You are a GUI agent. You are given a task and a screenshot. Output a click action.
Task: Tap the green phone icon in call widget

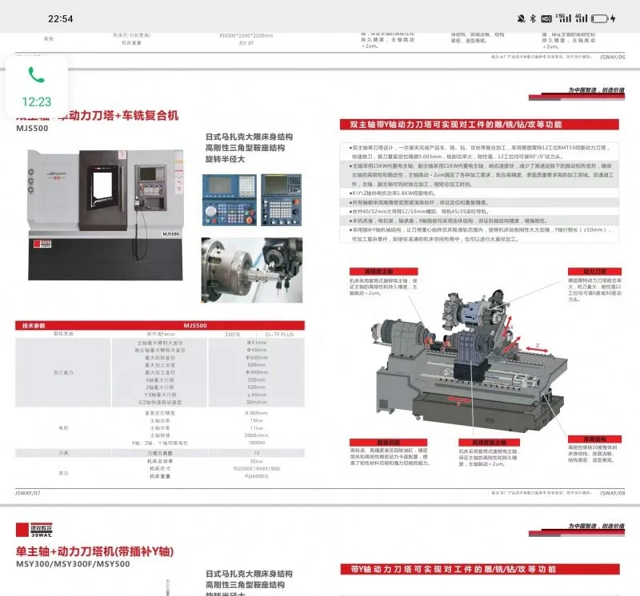coord(36,75)
